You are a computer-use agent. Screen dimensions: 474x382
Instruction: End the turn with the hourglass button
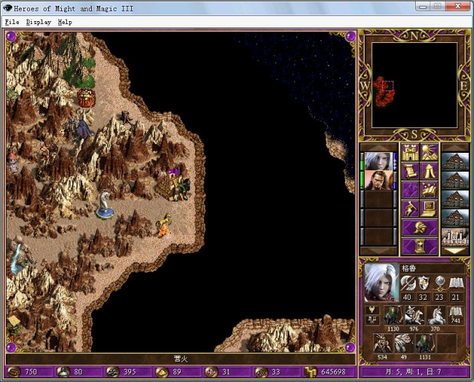419,246
